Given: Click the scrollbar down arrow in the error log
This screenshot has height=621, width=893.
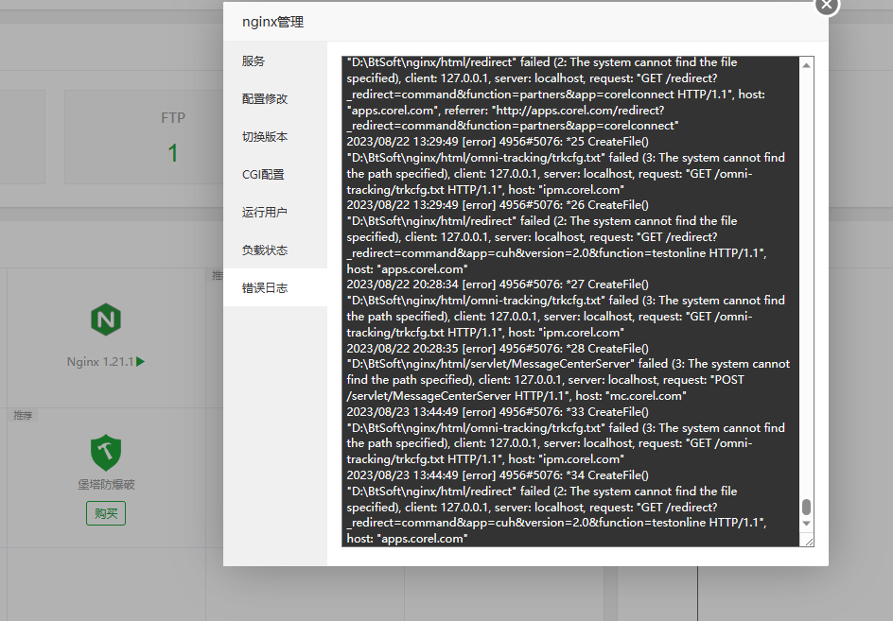Looking at the screenshot, I should tap(806, 524).
